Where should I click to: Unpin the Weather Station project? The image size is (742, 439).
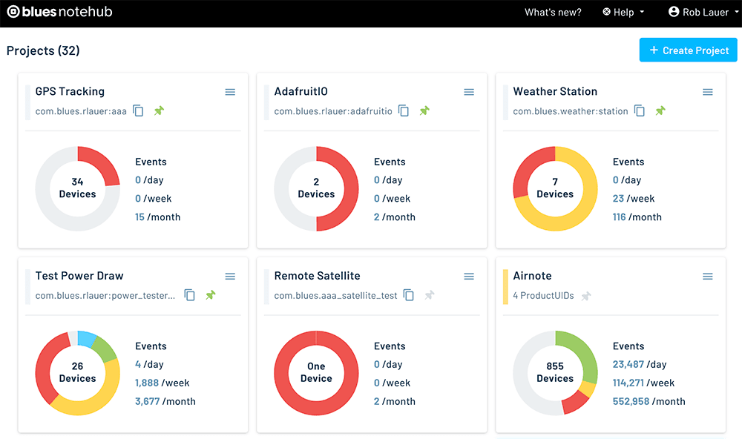660,110
